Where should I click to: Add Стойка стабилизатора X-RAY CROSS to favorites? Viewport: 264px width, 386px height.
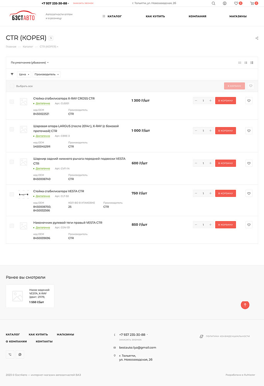tap(249, 101)
